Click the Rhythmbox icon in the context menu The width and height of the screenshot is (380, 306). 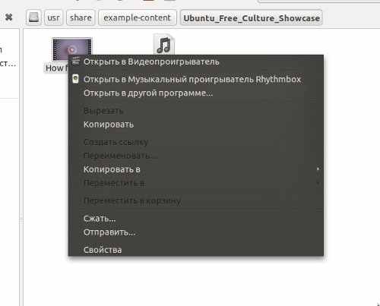coord(75,79)
